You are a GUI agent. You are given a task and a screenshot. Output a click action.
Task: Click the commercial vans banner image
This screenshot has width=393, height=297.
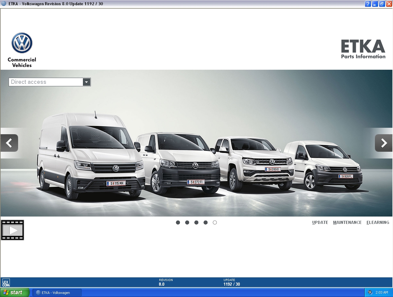[x=196, y=143]
